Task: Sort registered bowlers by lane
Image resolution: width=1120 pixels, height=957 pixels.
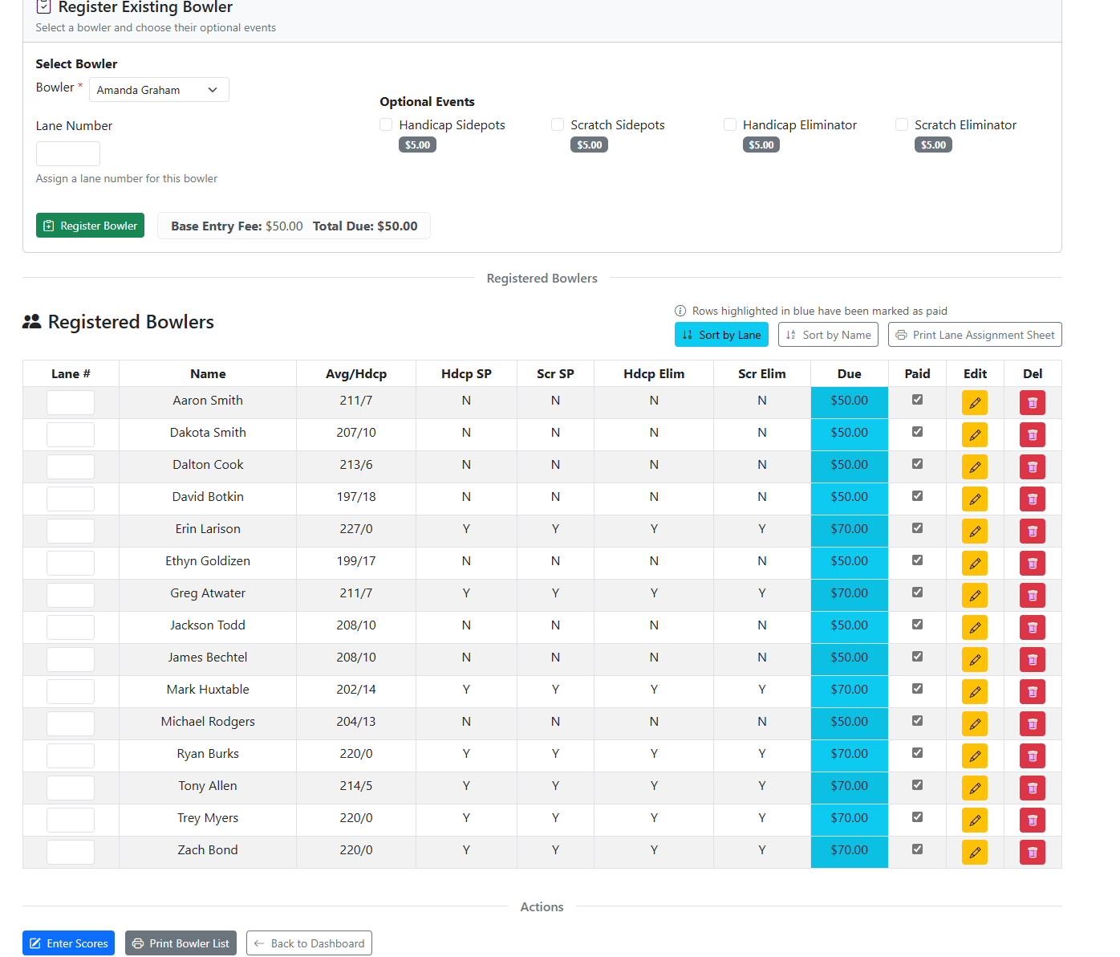Action: (x=721, y=335)
